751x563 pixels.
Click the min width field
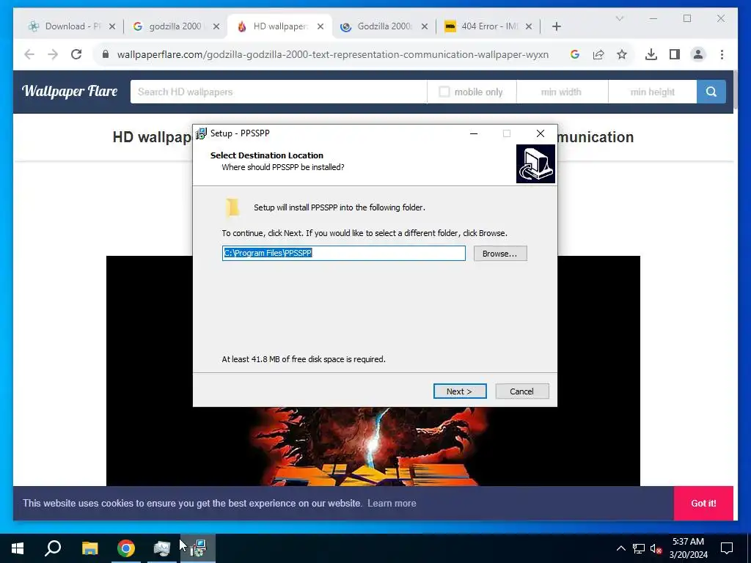(x=562, y=92)
